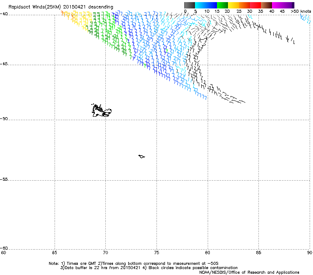The image size is (313, 275).
Task: Click the latitude label '-50'
Action: coord(4,118)
